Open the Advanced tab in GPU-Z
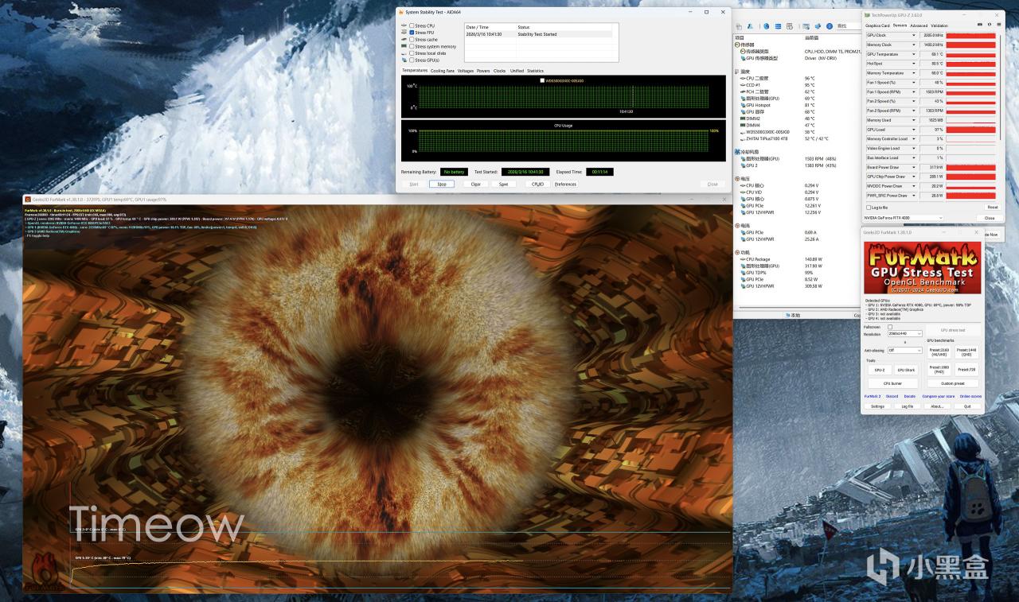Screen dimensions: 1019x602 click(x=919, y=25)
